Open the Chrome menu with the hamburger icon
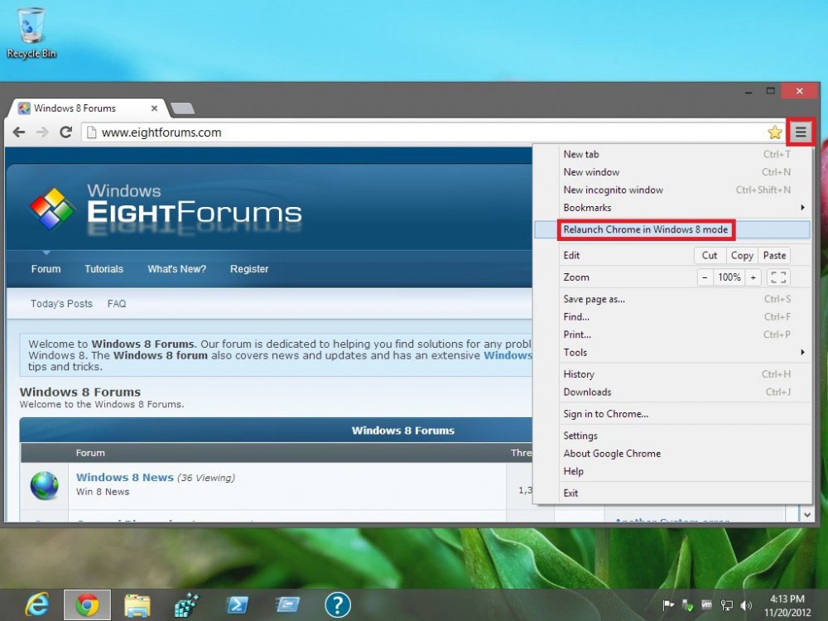The width and height of the screenshot is (828, 621). 800,132
